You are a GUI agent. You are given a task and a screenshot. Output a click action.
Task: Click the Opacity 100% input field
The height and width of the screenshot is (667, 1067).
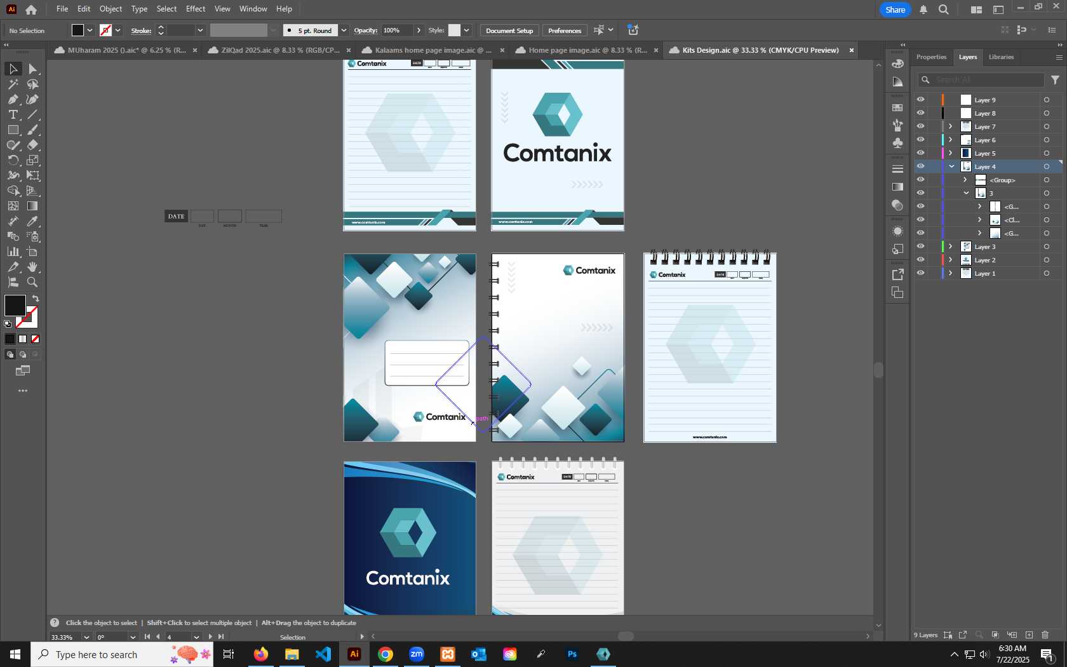coord(398,30)
